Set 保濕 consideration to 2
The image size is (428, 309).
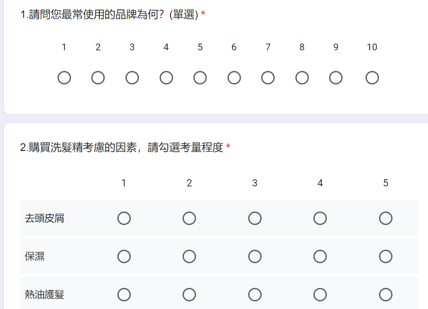pos(189,257)
